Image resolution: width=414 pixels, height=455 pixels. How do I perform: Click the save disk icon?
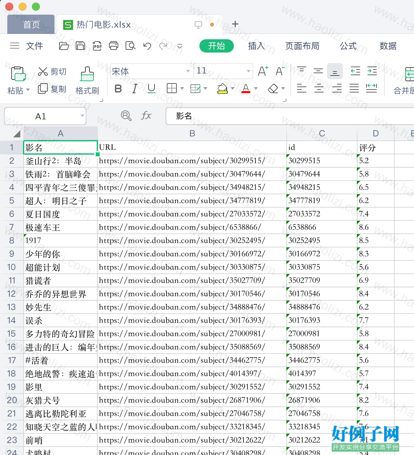tap(80, 46)
